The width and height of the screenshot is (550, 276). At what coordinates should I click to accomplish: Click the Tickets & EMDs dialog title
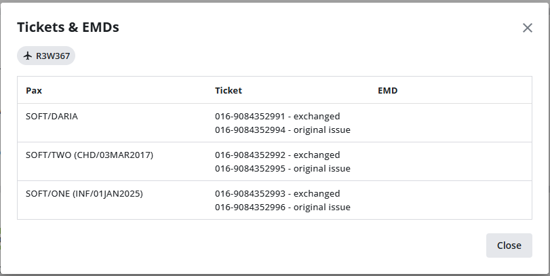coord(68,27)
